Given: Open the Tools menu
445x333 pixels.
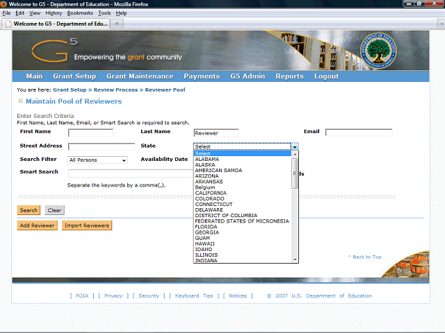Looking at the screenshot, I should (x=104, y=13).
